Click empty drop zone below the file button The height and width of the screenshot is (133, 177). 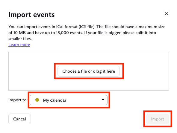(x=89, y=85)
